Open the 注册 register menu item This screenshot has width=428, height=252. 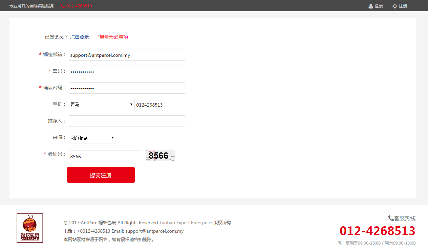tap(403, 6)
